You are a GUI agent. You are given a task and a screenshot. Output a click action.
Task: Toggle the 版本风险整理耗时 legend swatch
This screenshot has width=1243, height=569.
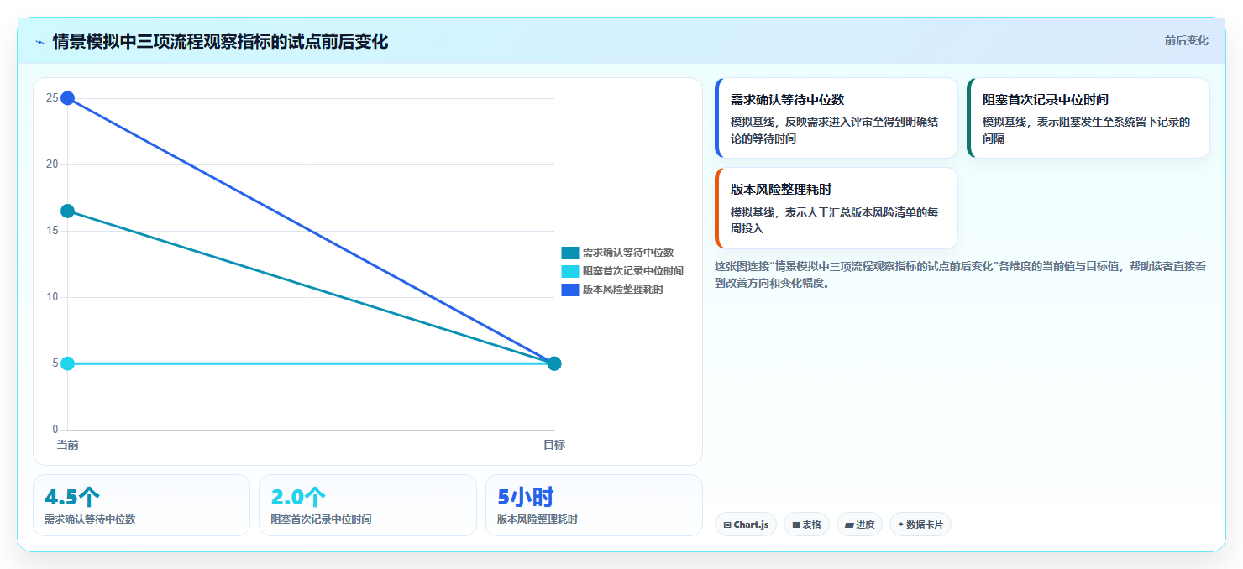570,290
